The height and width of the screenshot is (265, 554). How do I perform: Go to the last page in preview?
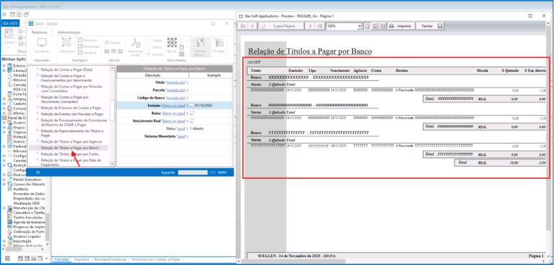pos(318,26)
